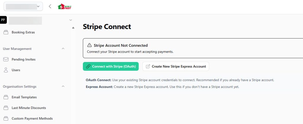Click the back arrow chevron
Screen dimensions: 303x124
tap(50, 6)
